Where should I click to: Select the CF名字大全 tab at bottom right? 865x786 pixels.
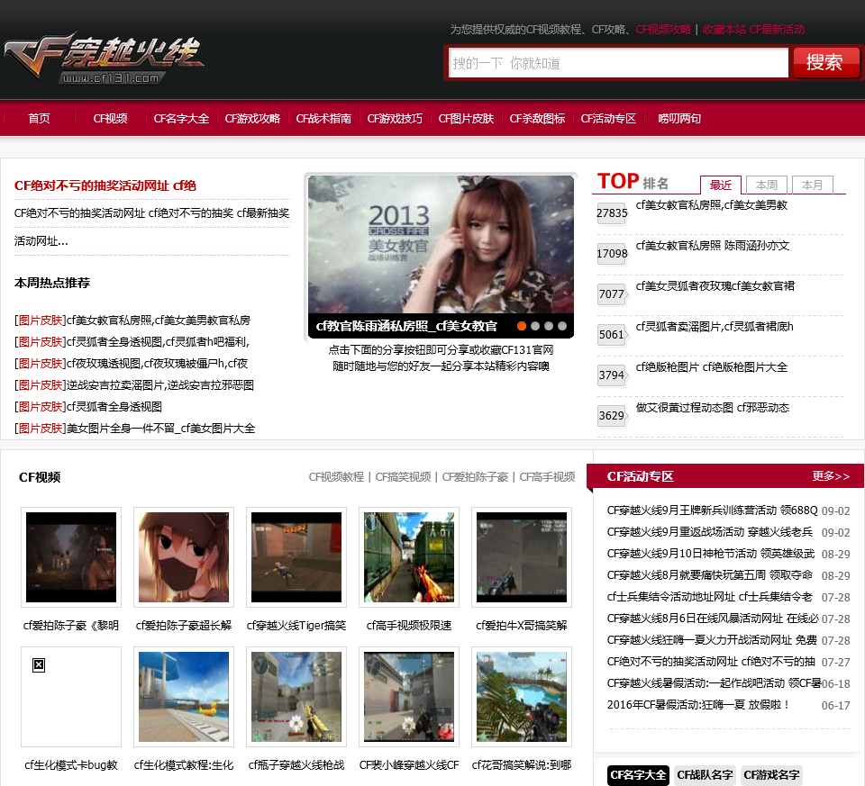(638, 774)
